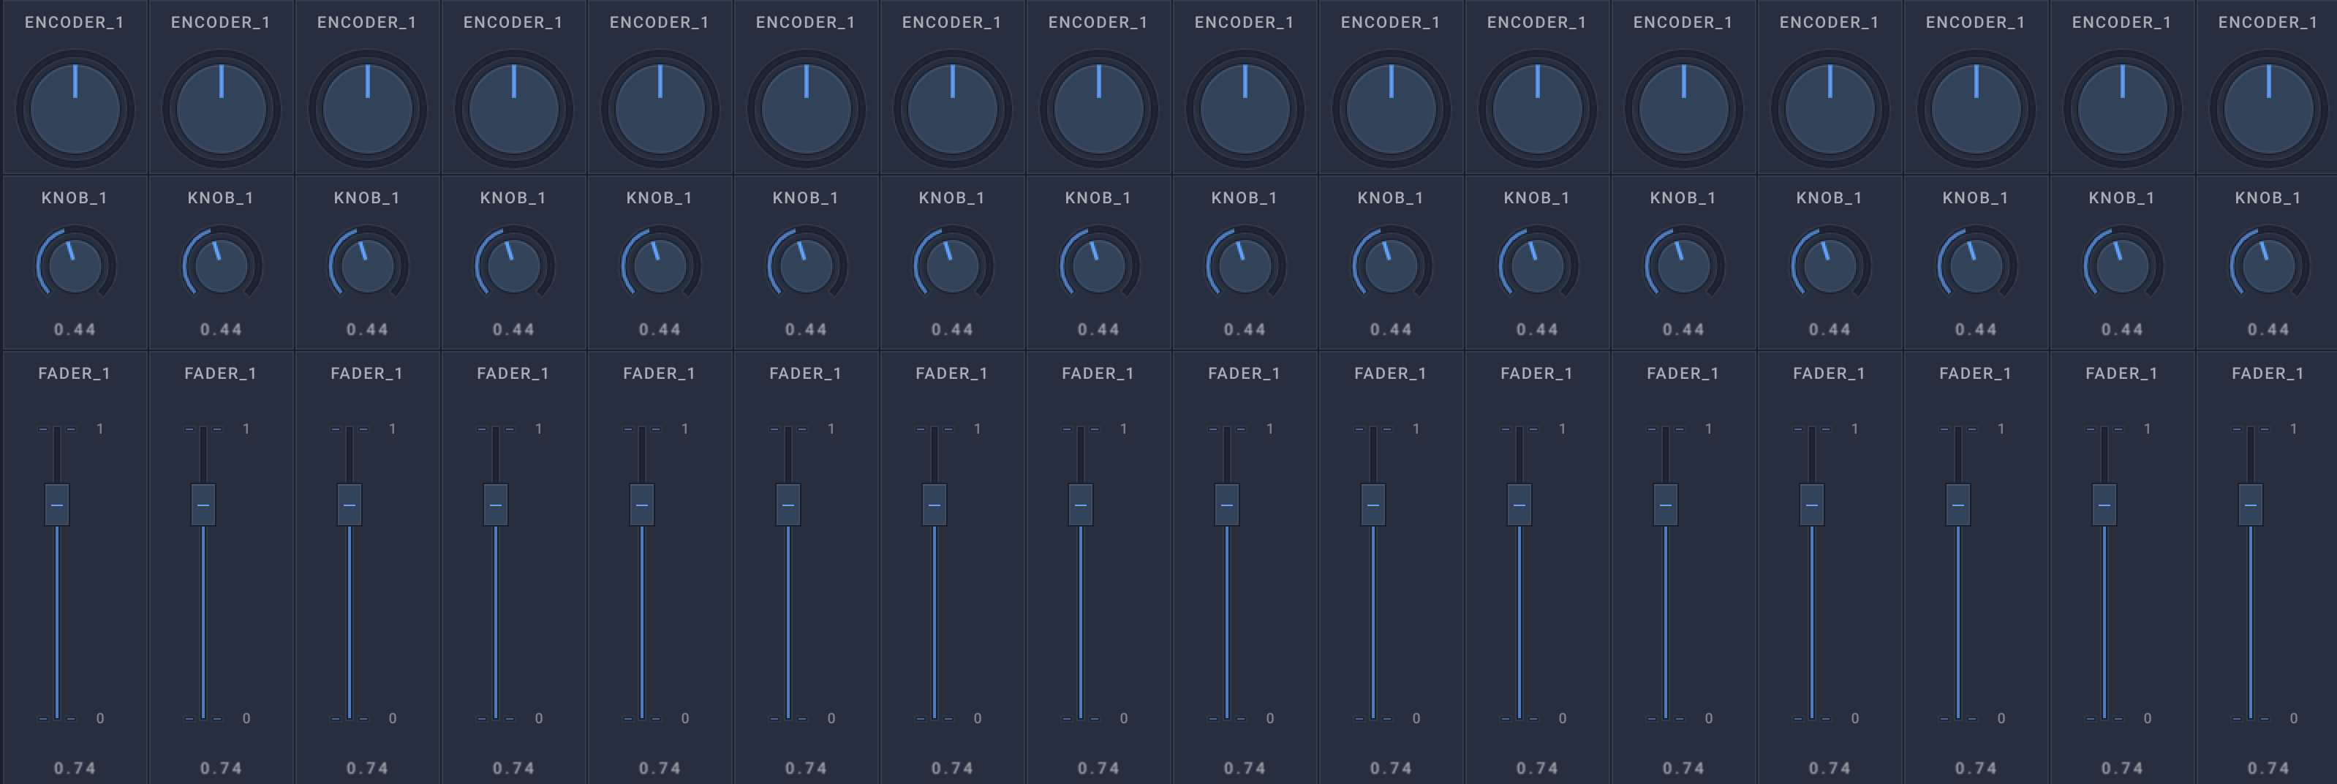2337x784 pixels.
Task: Select the thirteenth KNOB_1 knob from the left
Action: (1830, 266)
